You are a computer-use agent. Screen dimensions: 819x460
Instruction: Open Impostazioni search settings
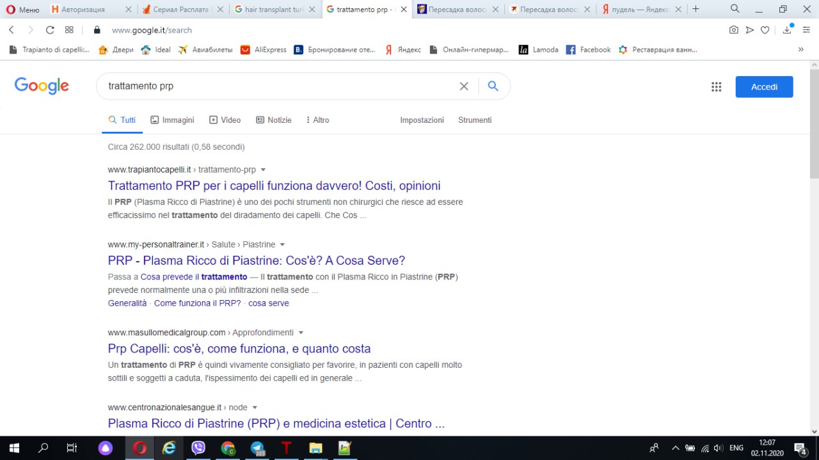point(422,120)
